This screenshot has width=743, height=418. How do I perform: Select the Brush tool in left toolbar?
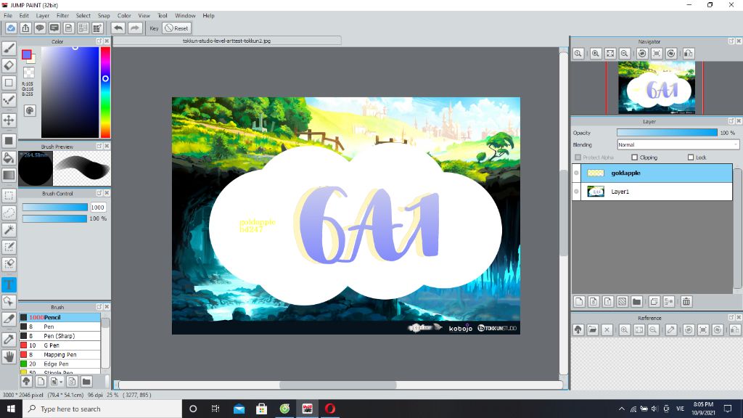[9, 49]
